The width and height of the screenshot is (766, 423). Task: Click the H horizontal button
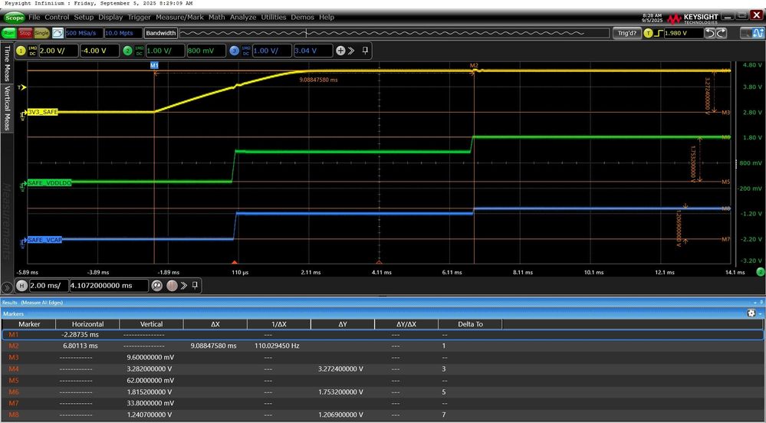(21, 285)
